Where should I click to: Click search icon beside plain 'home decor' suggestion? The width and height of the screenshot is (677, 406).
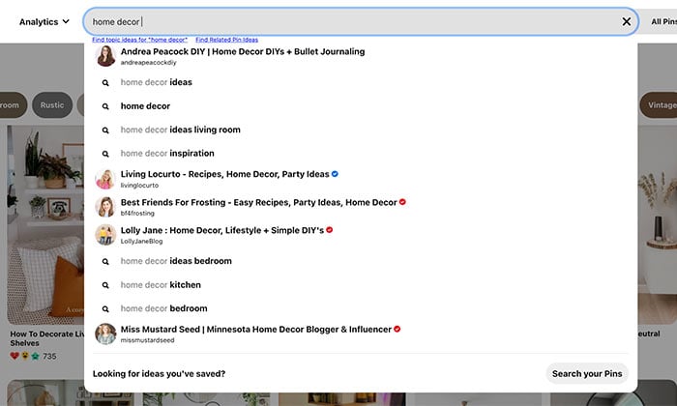click(105, 106)
